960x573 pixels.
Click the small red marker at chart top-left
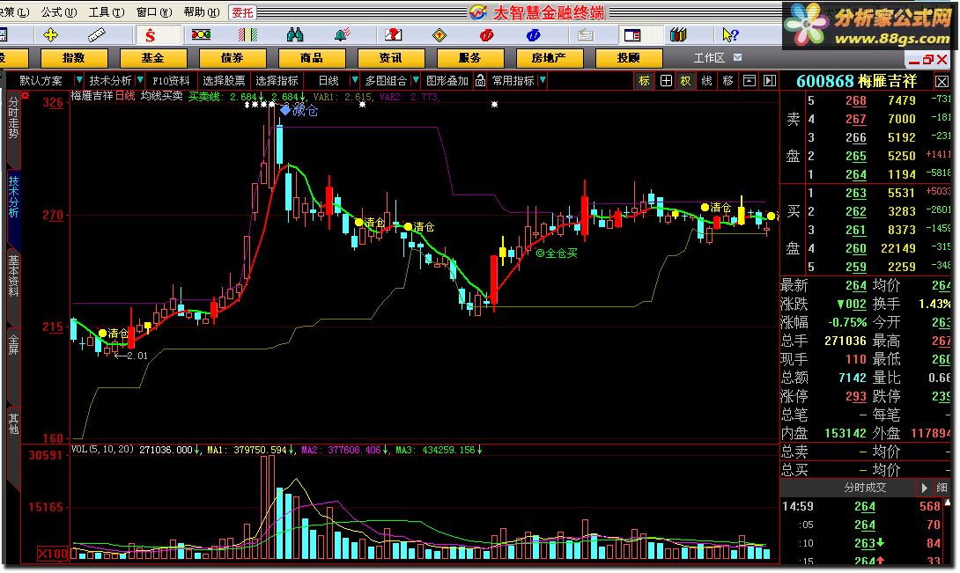coord(26,95)
